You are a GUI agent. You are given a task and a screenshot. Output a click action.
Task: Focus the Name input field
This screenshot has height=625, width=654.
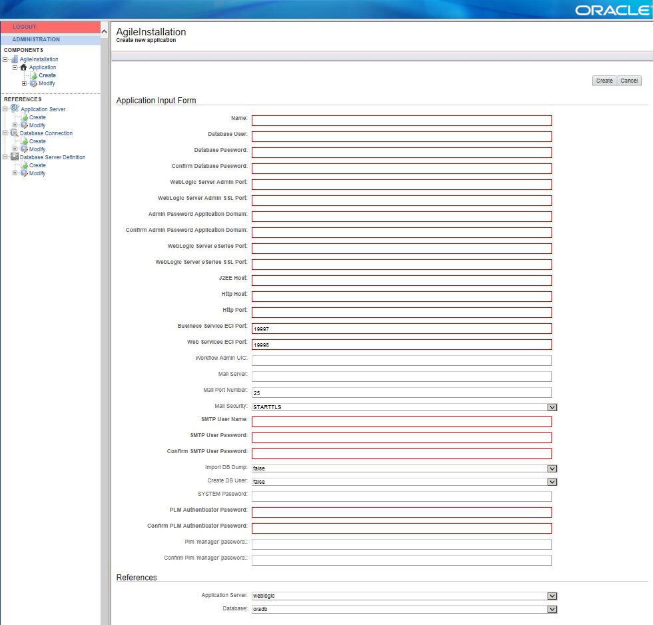pos(402,121)
